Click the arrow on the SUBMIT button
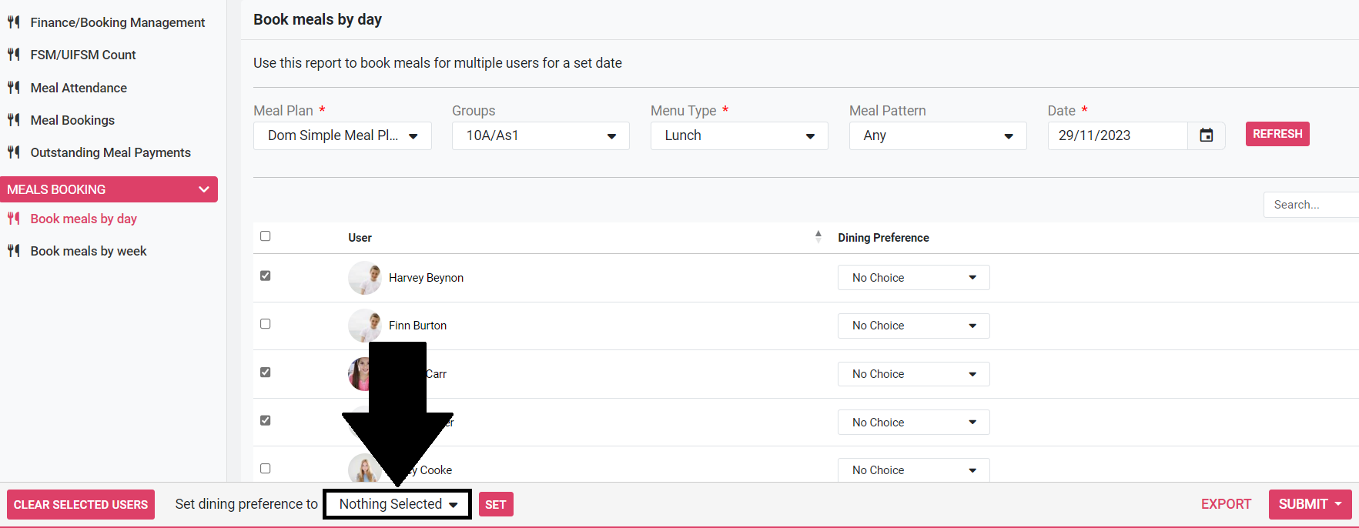1359x528 pixels. pyautogui.click(x=1338, y=504)
